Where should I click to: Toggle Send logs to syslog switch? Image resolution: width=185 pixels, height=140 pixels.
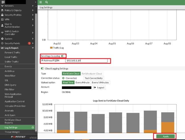pyautogui.click(x=63, y=56)
